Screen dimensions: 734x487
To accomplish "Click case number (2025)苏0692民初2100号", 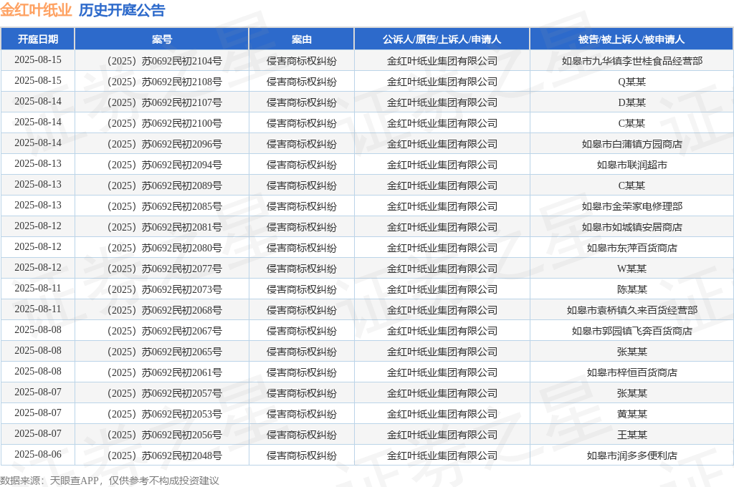I will click(x=162, y=123).
